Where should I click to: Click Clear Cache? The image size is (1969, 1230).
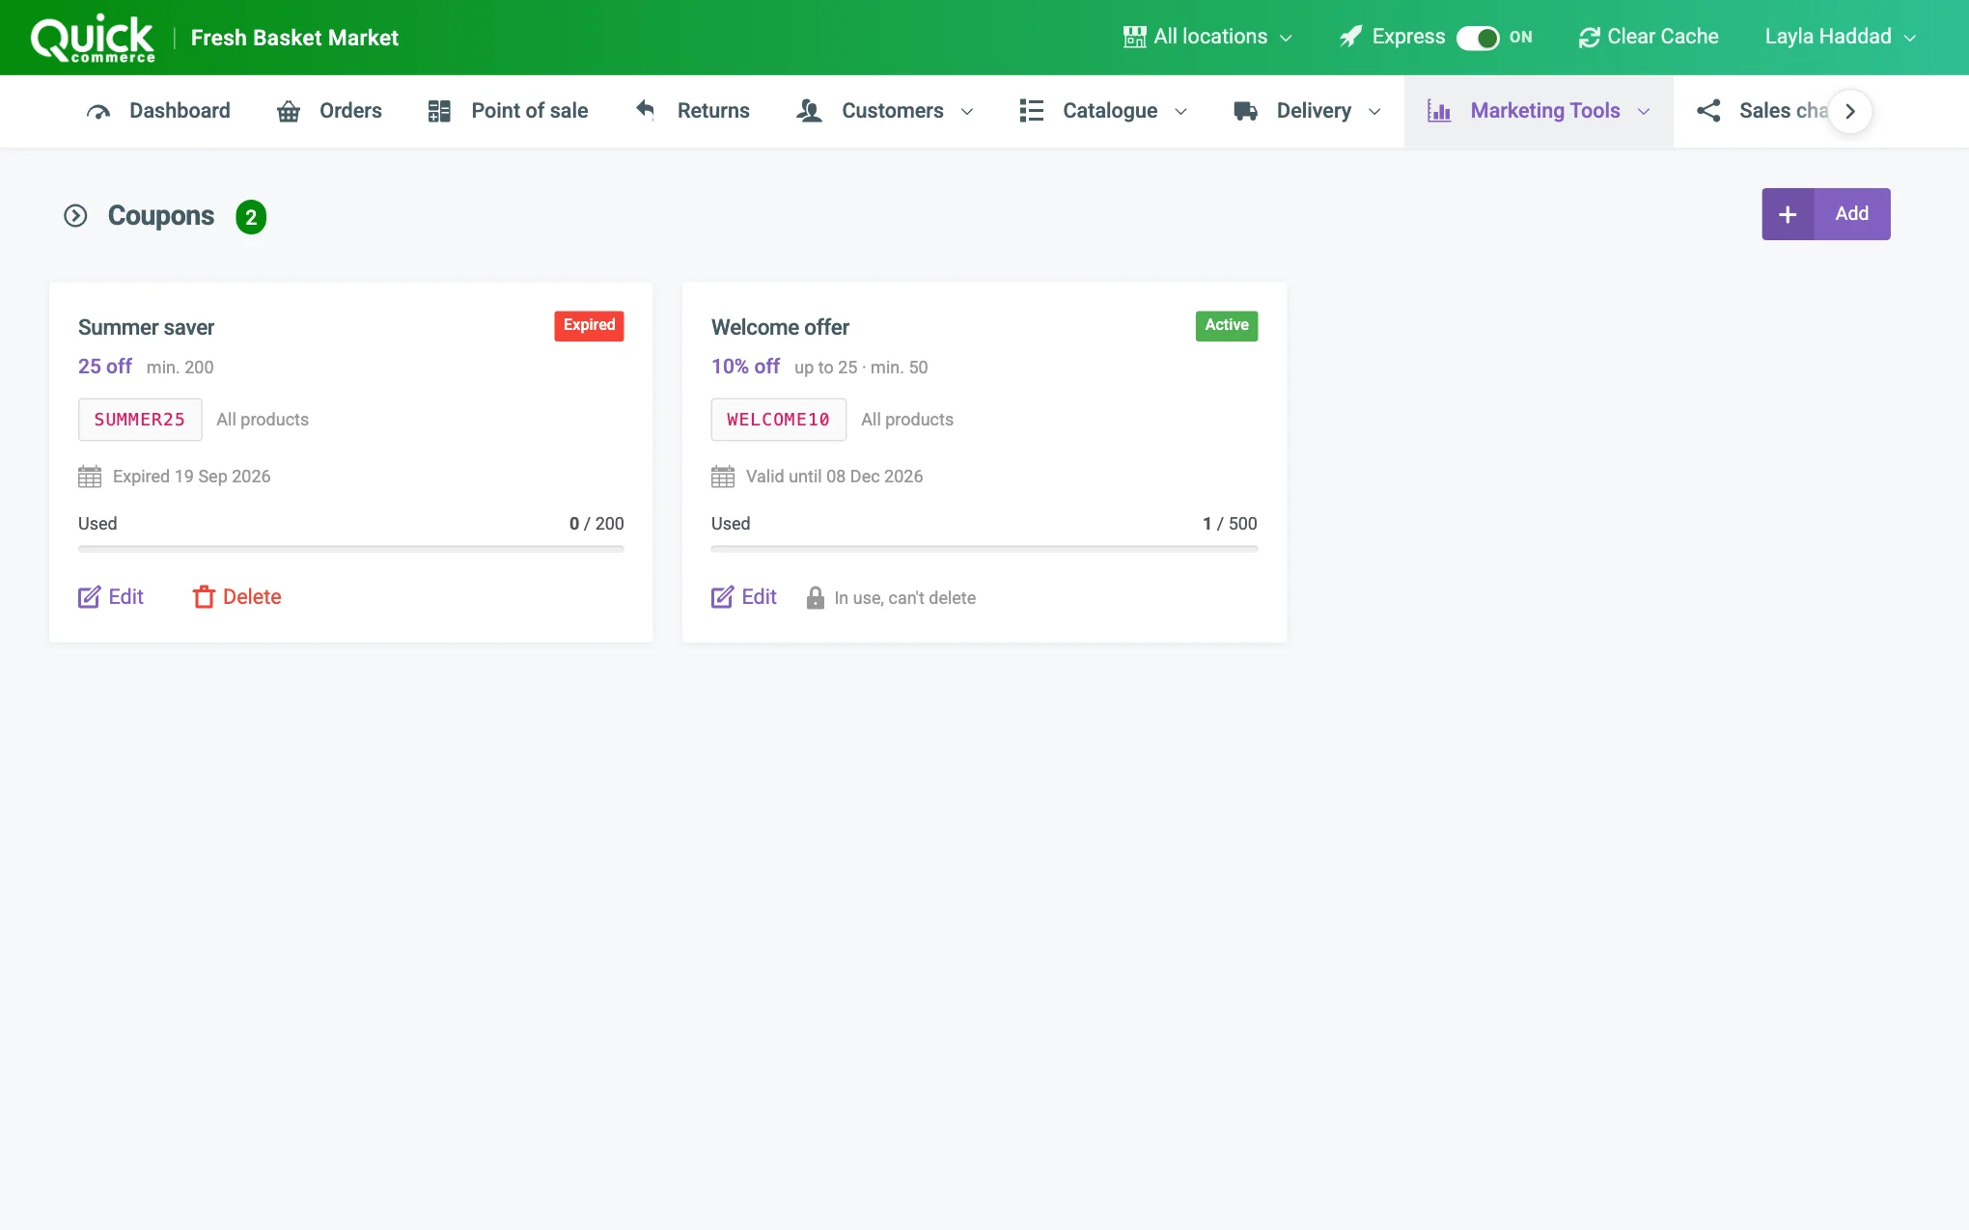click(1649, 37)
